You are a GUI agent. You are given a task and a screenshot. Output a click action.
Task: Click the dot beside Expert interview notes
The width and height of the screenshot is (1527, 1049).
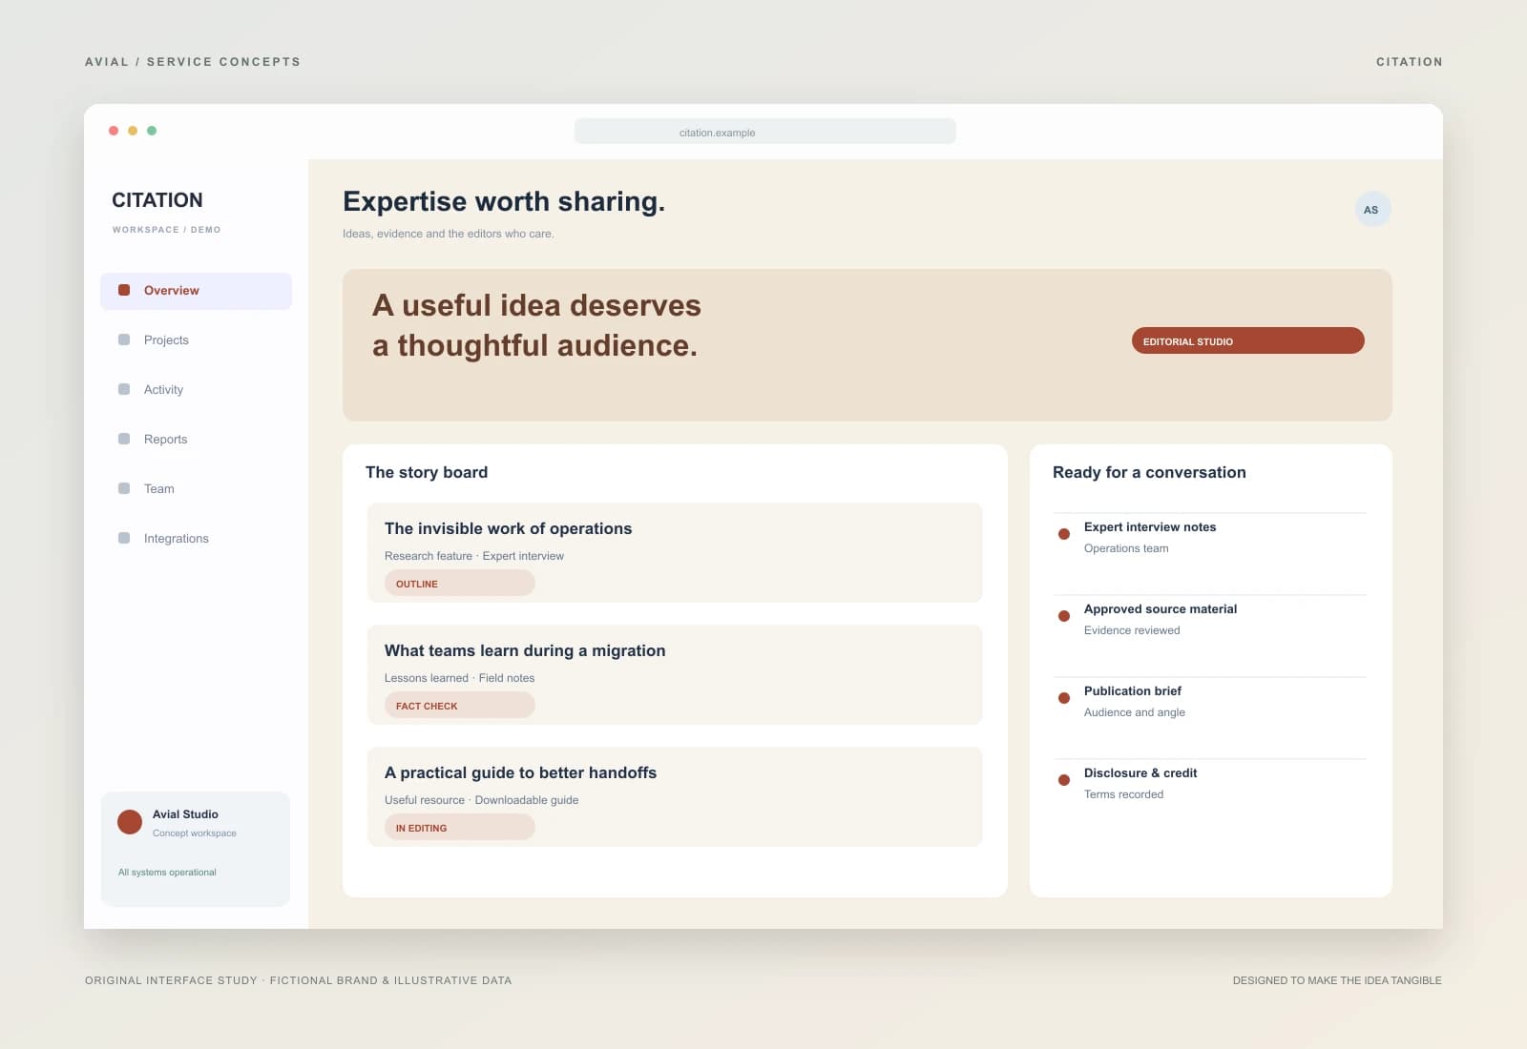point(1064,534)
